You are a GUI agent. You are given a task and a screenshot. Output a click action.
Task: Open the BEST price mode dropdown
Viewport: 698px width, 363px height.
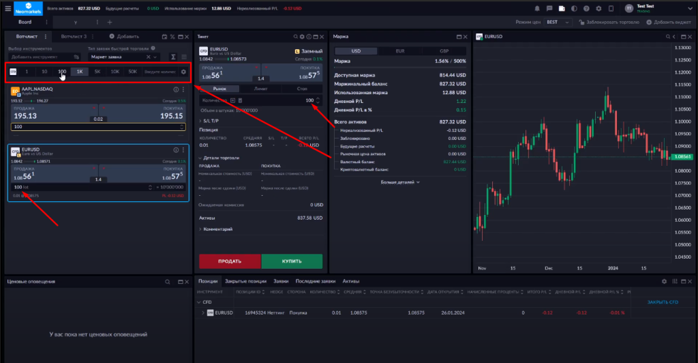coord(558,23)
